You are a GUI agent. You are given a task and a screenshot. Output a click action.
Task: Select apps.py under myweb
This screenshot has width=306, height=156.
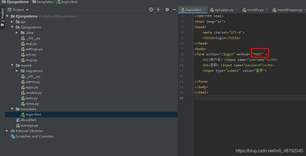click(32, 87)
